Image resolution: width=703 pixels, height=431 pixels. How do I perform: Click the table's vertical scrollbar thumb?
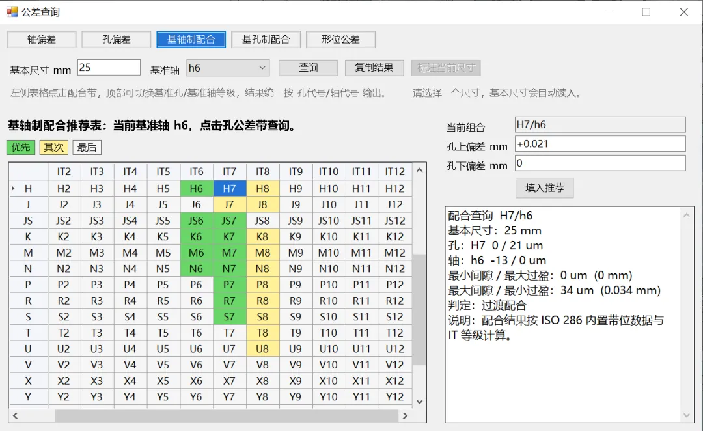click(419, 309)
